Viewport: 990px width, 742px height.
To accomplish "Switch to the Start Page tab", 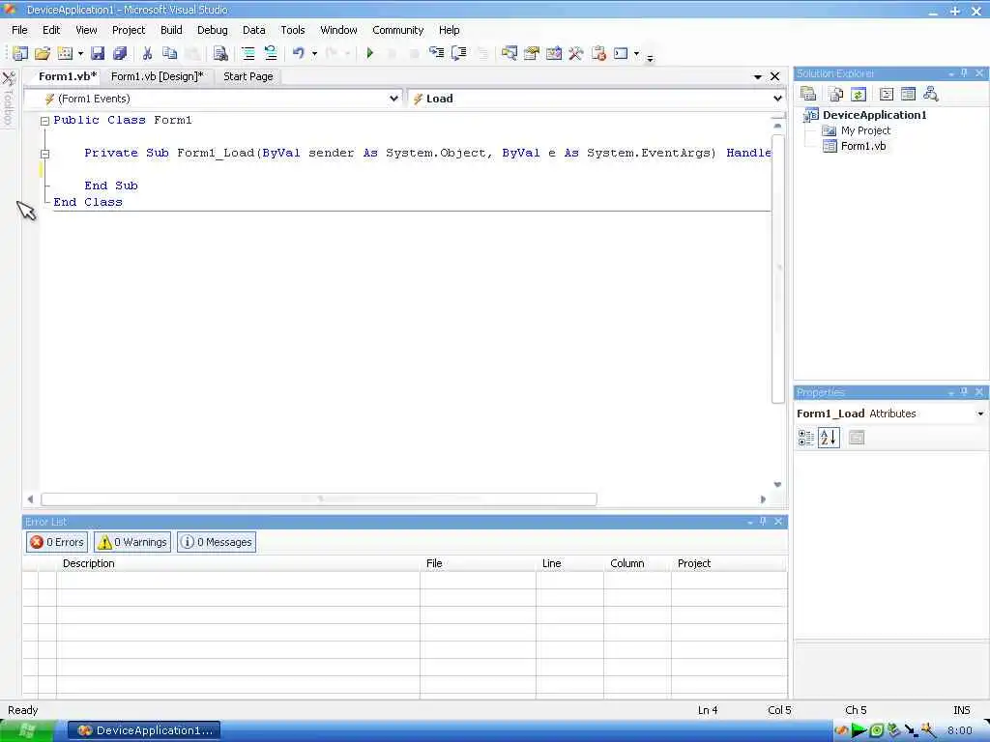I will (248, 76).
